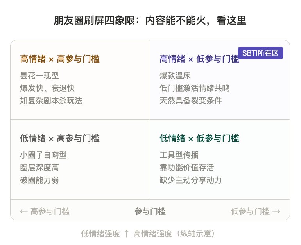
Task: Click the 低情绪 × 高参与门槛 heading
Action: tap(60, 138)
